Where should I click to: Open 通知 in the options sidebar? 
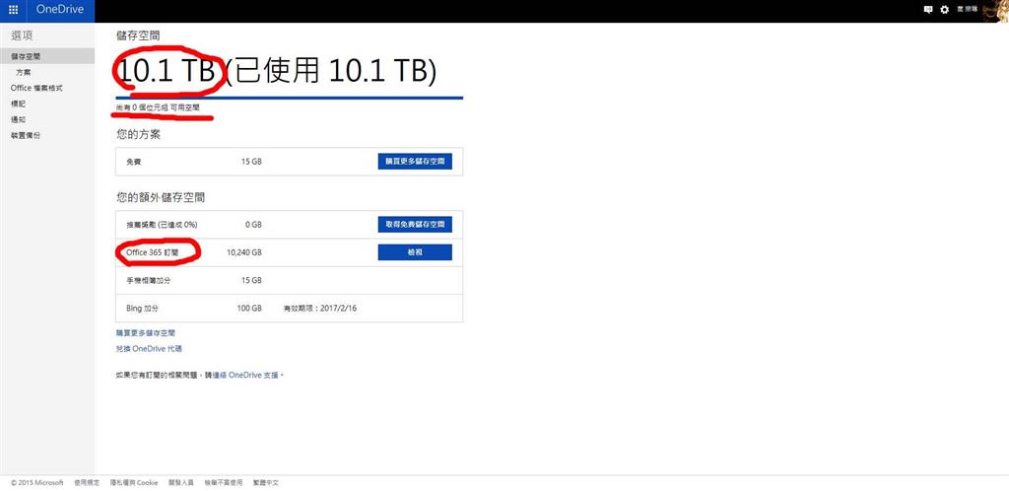click(18, 119)
